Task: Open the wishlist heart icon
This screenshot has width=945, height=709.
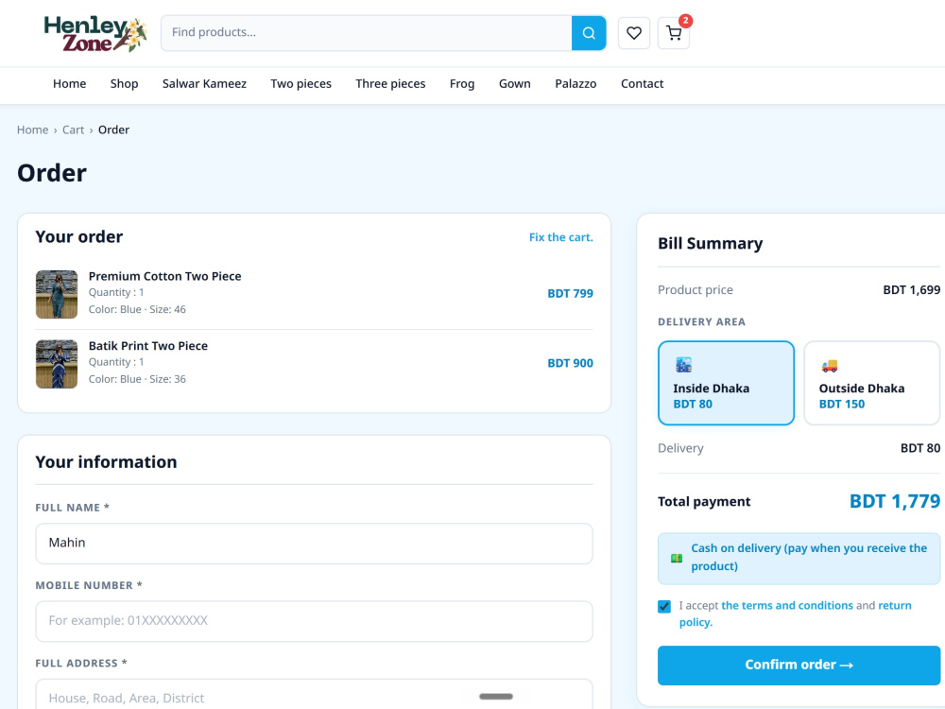Action: pos(634,33)
